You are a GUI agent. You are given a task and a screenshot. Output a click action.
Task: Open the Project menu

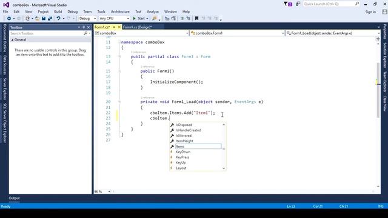(43, 12)
